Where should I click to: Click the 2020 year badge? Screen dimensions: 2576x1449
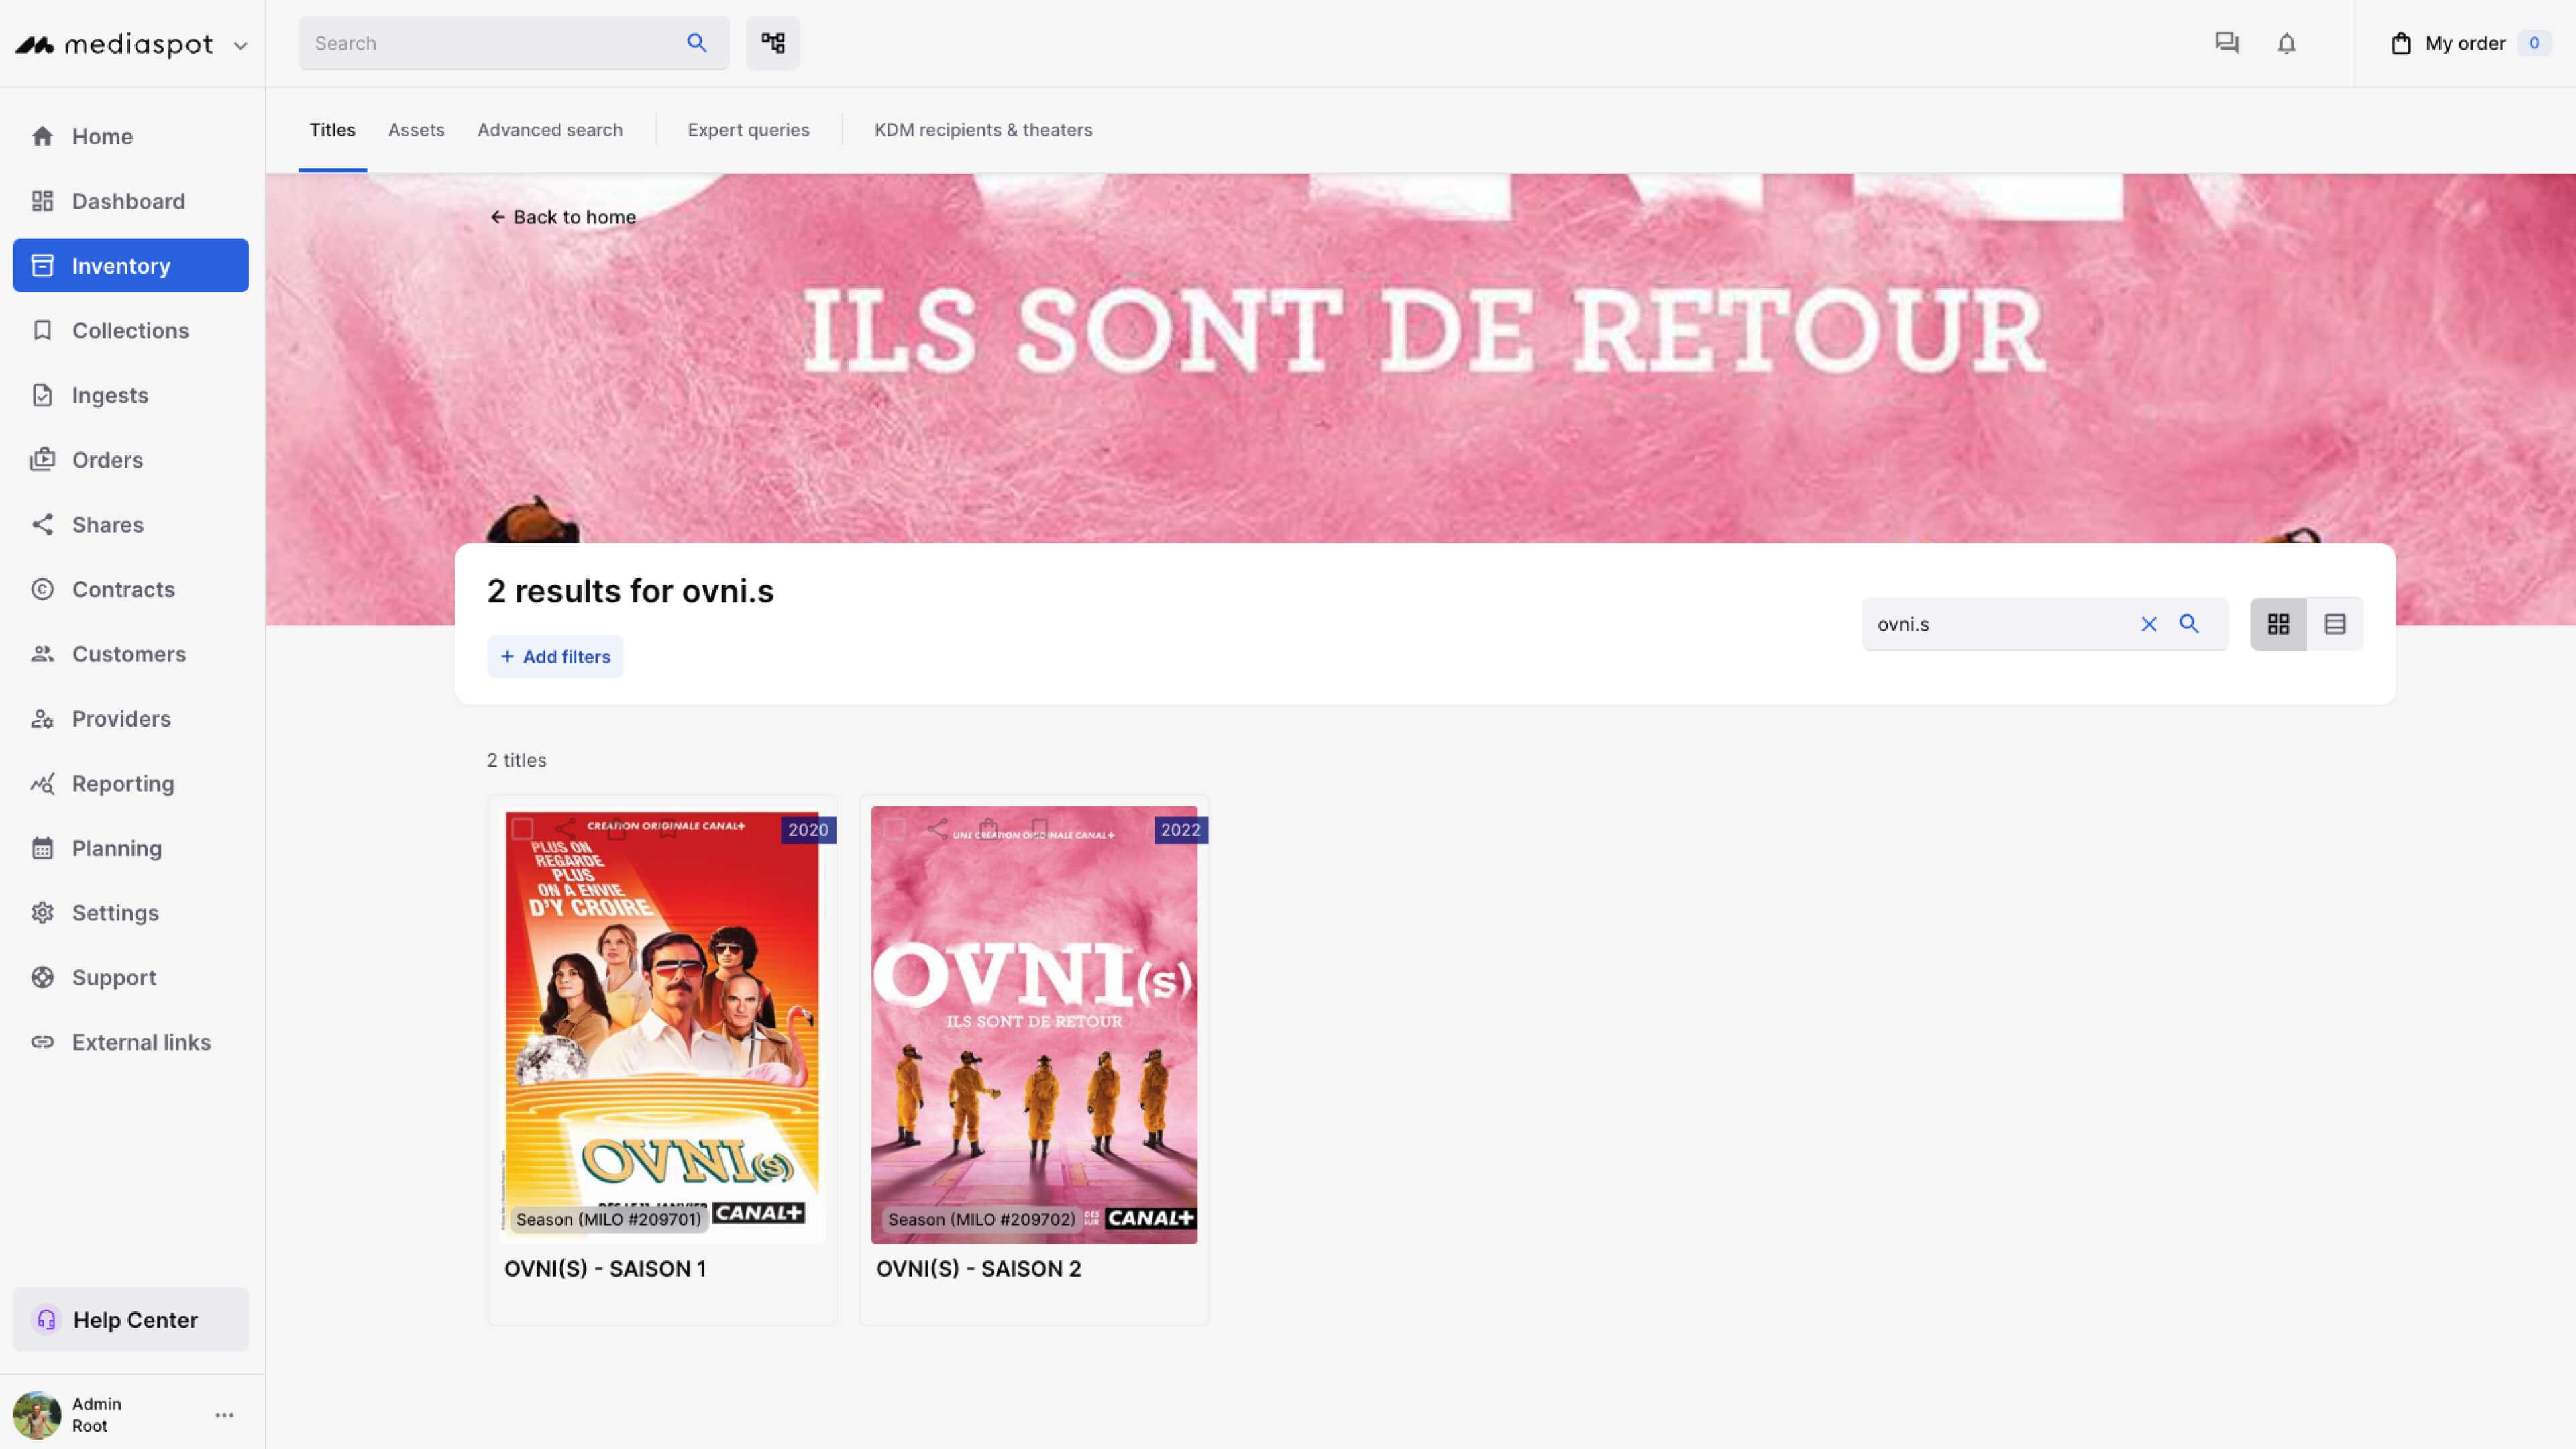point(808,830)
